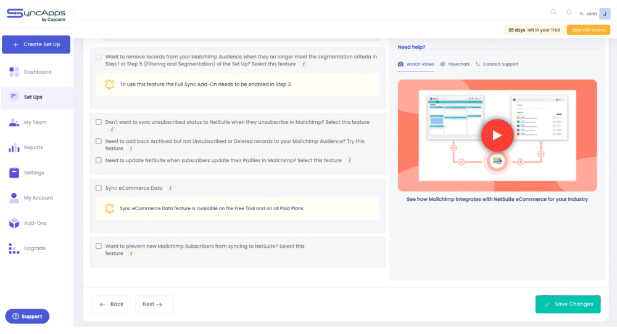Click info icon beside Sync eCommerce Data
The image size is (617, 334).
point(170,188)
